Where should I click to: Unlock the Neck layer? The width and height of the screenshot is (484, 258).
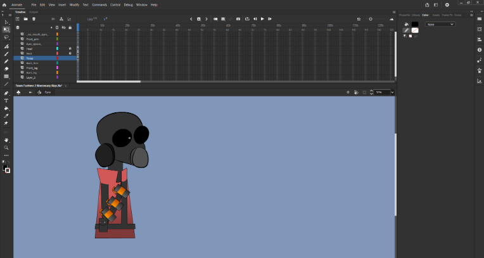pyautogui.click(x=70, y=53)
